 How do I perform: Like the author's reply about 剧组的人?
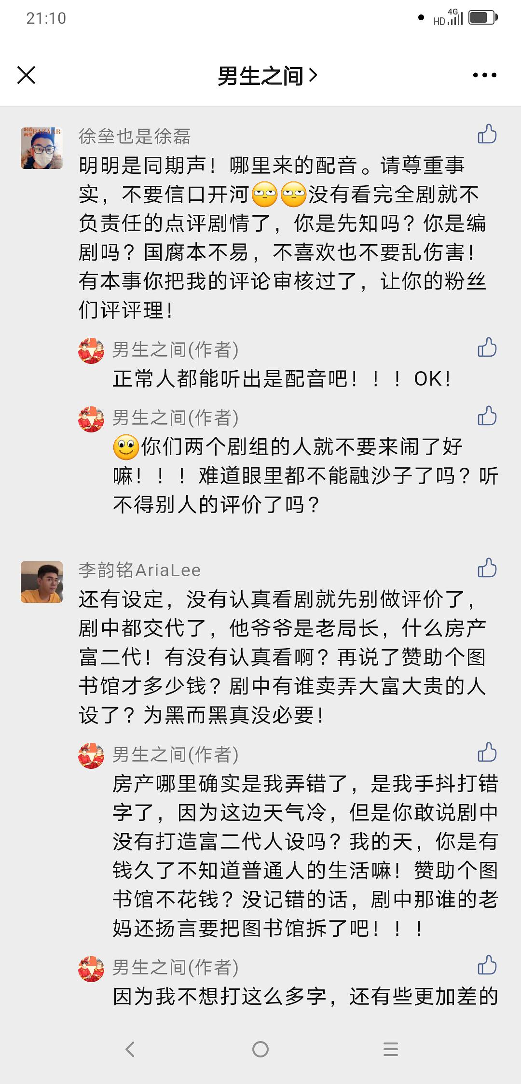click(487, 416)
